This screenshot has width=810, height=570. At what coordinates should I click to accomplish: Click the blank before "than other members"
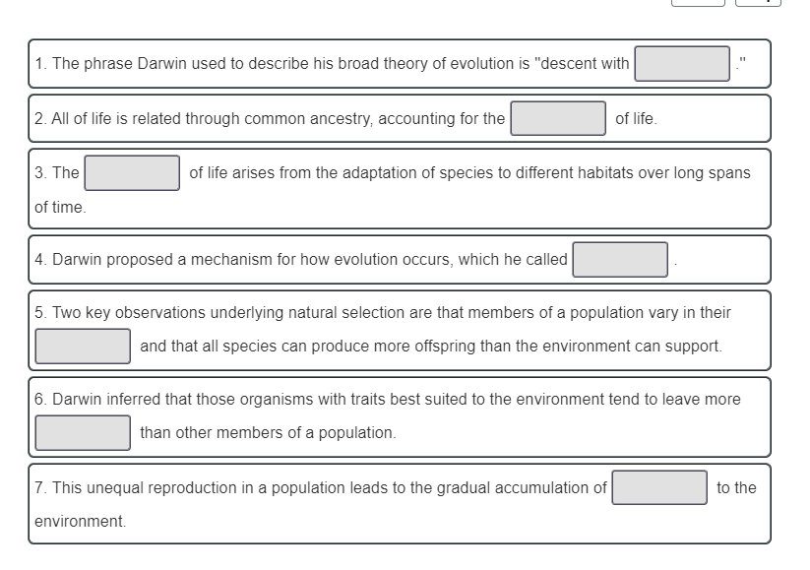[83, 432]
